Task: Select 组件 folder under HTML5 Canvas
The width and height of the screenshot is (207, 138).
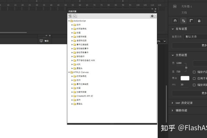Action: pyautogui.click(x=78, y=100)
